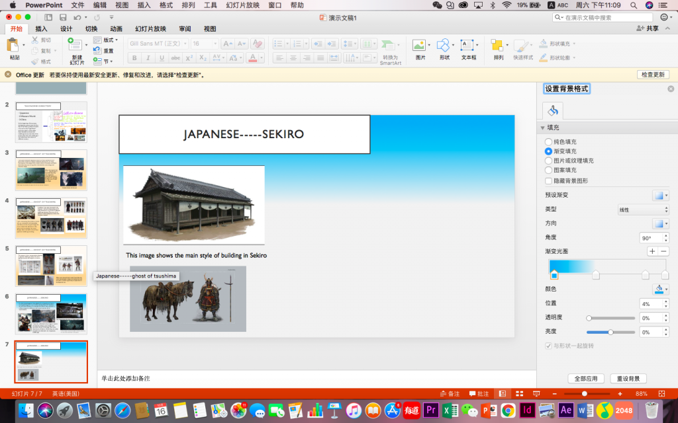The height and width of the screenshot is (423, 678).
Task: Check 隐藏背景图形 checkbox
Action: pos(548,181)
